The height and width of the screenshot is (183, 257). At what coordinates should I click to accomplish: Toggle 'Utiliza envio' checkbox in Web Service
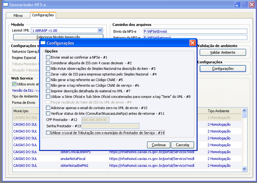pyautogui.click(x=14, y=84)
